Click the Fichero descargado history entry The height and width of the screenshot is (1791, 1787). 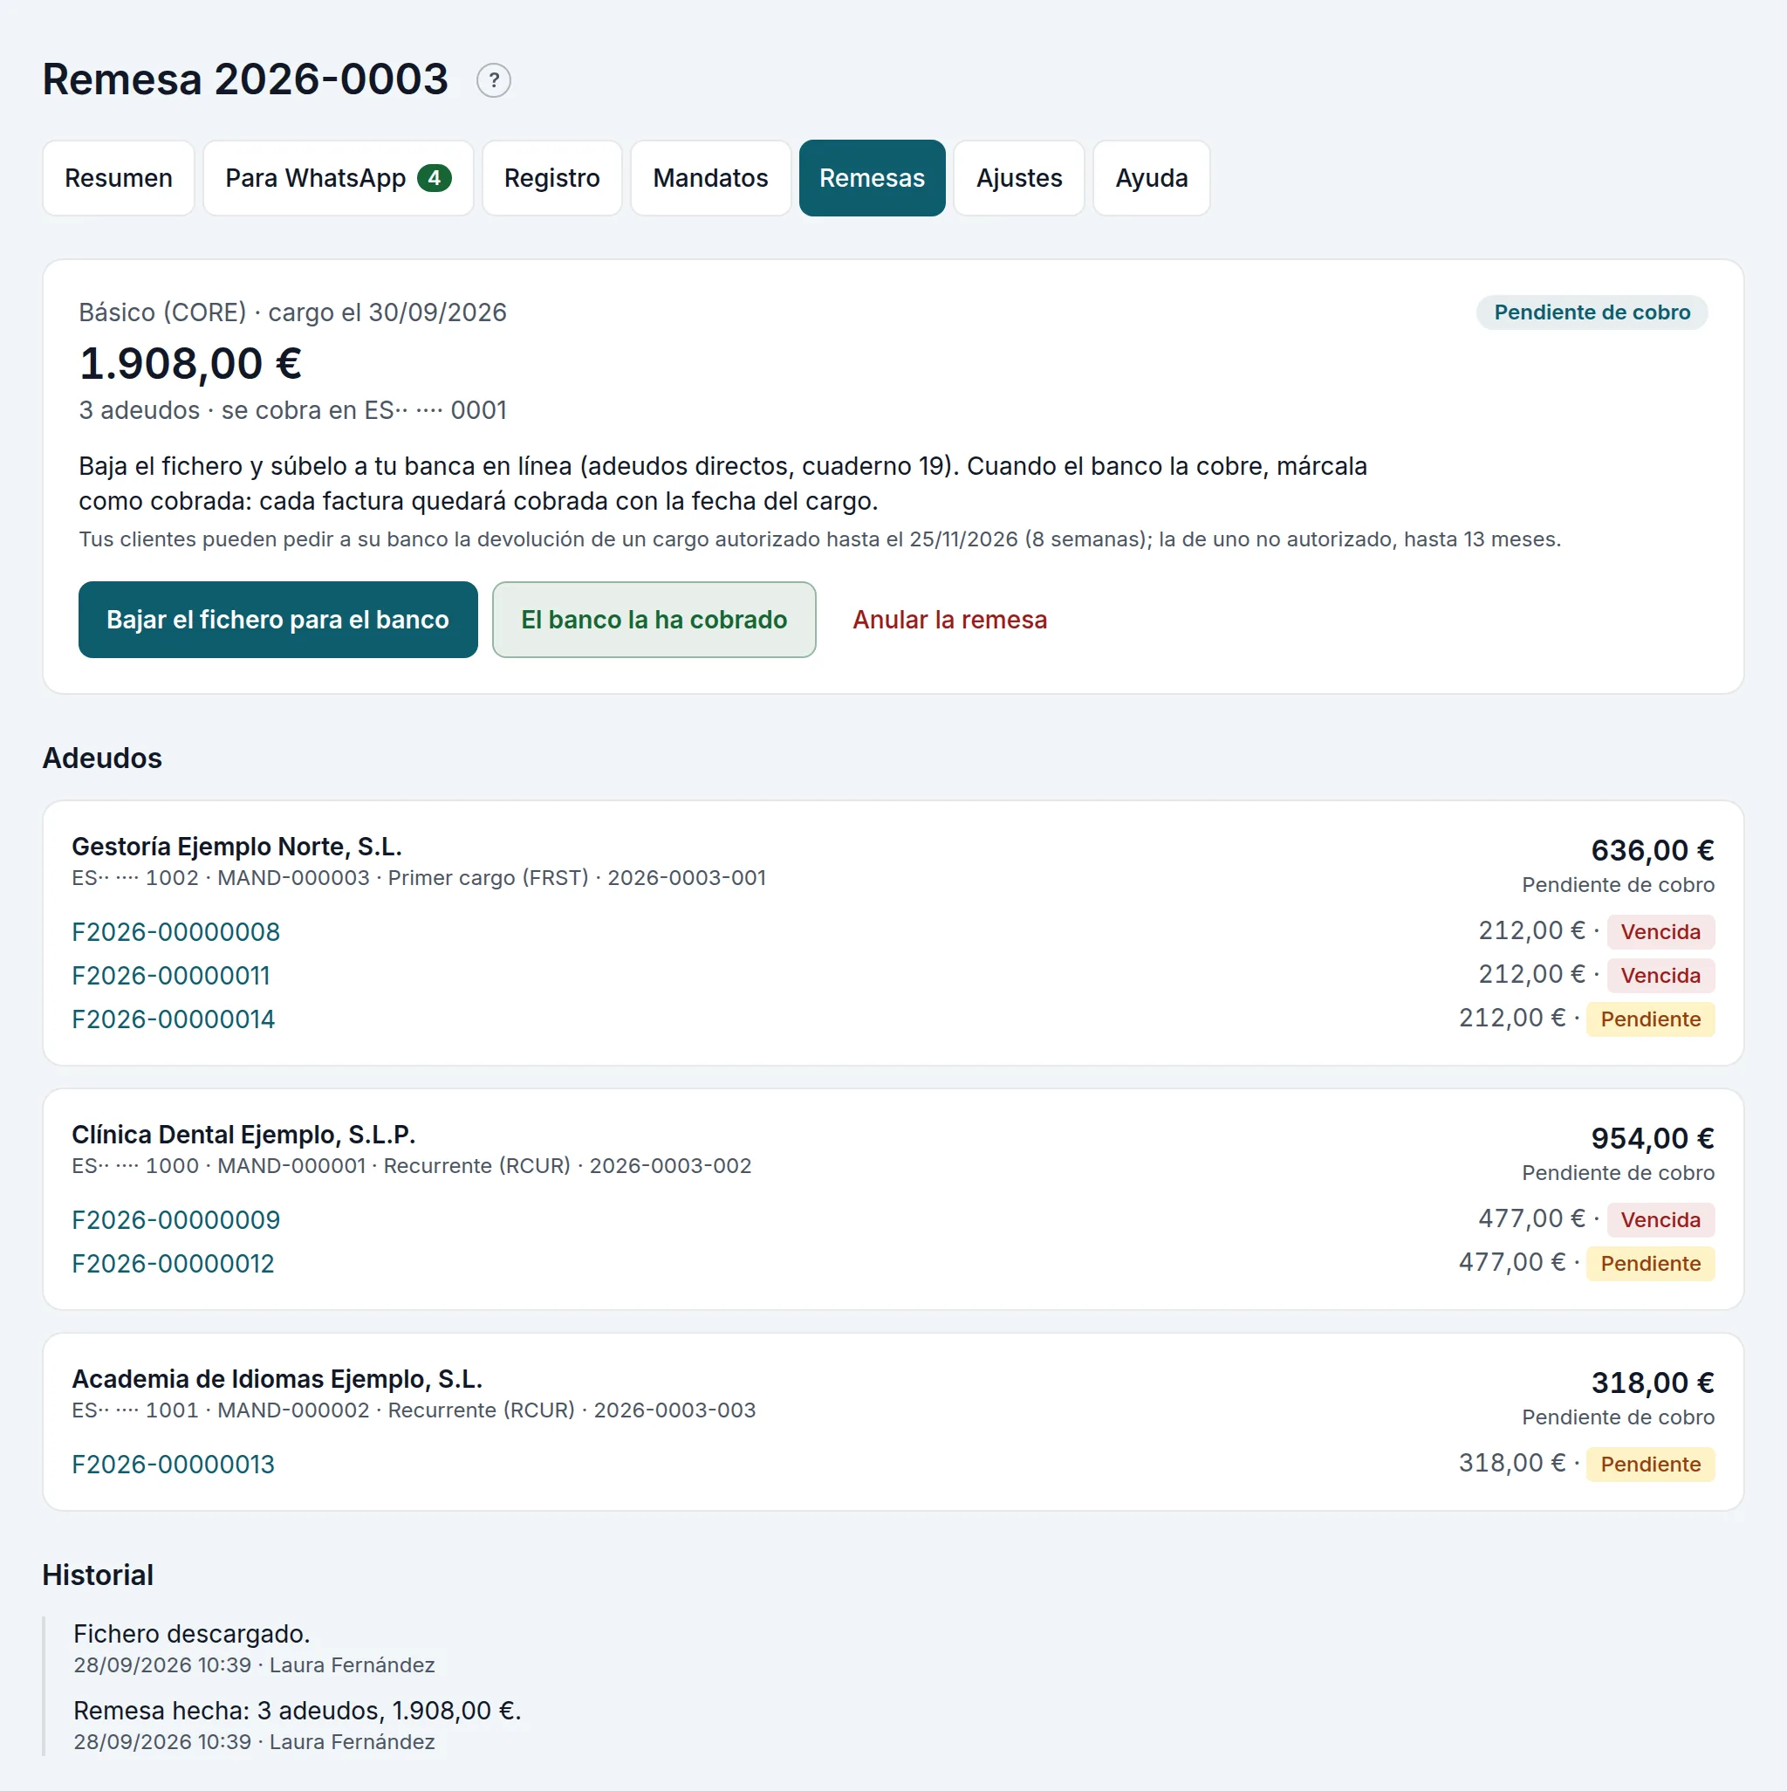point(192,1633)
